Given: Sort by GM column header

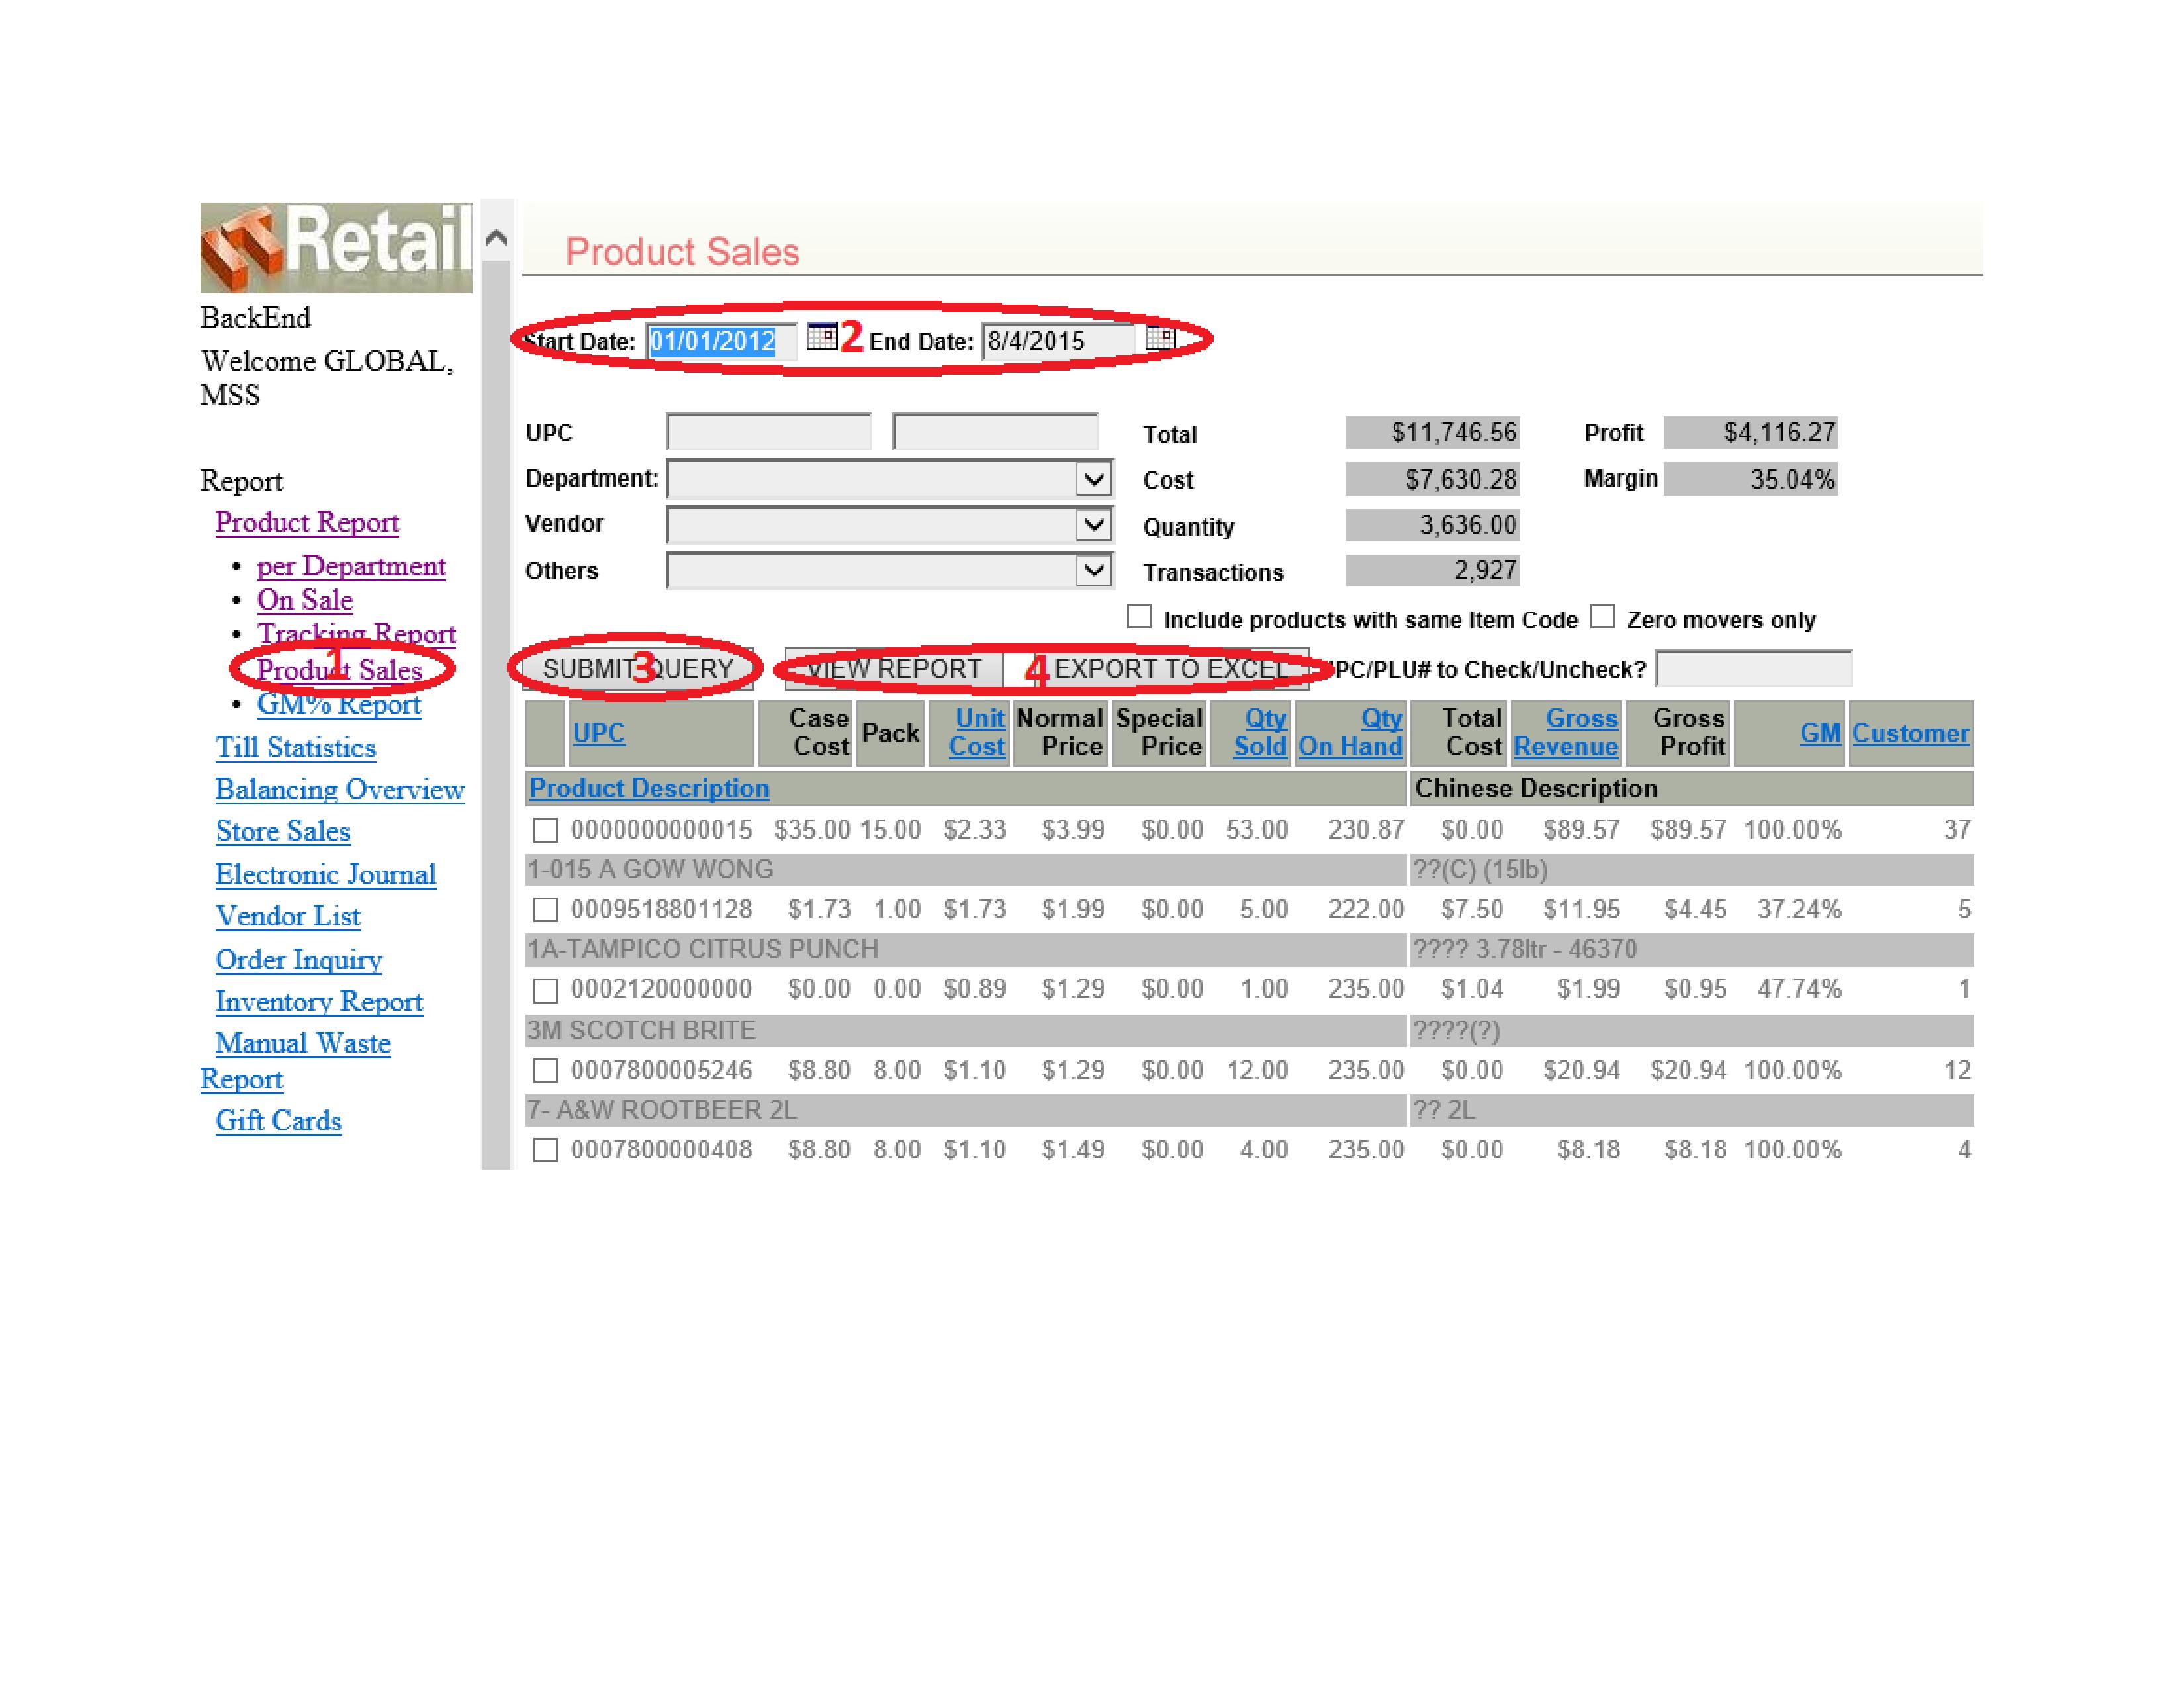Looking at the screenshot, I should [x=1821, y=733].
